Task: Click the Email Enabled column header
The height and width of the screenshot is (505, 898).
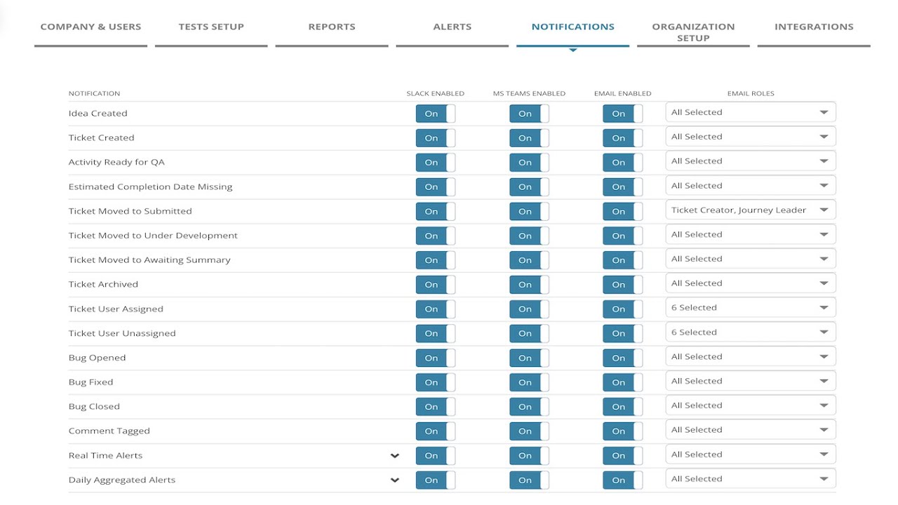Action: [622, 93]
